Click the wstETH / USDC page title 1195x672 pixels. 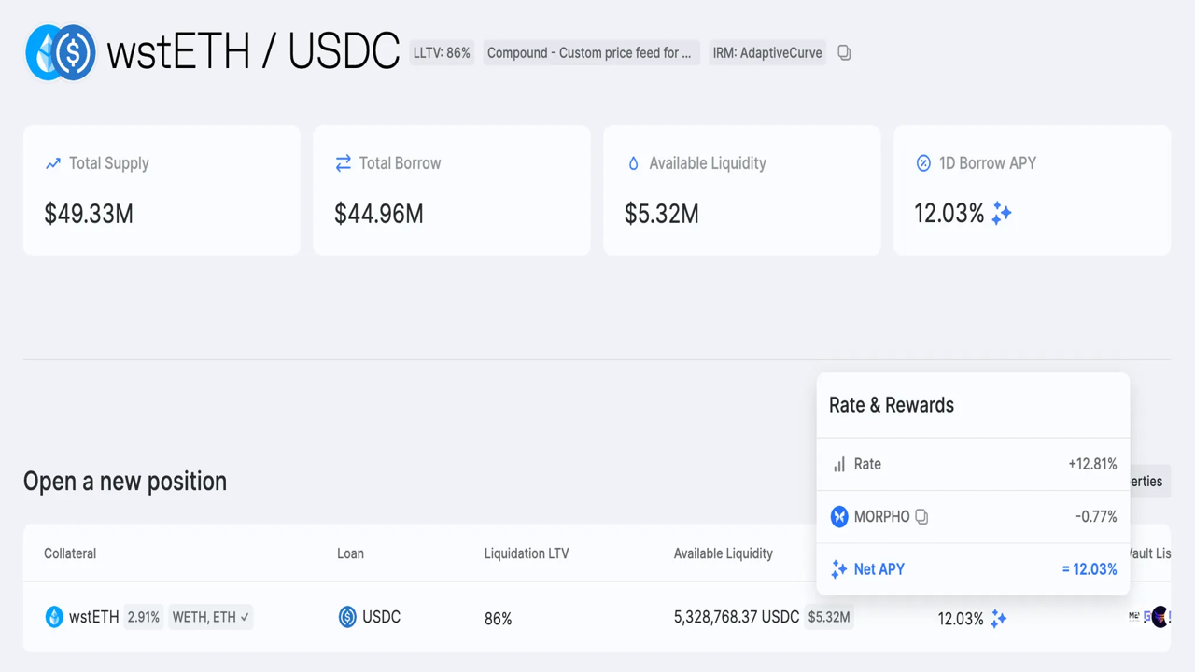253,52
